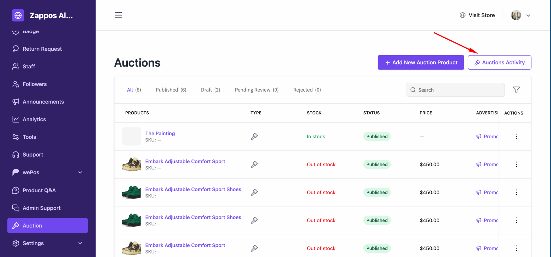This screenshot has width=551, height=257.
Task: Click Published badge in The Painting row
Action: tap(377, 137)
